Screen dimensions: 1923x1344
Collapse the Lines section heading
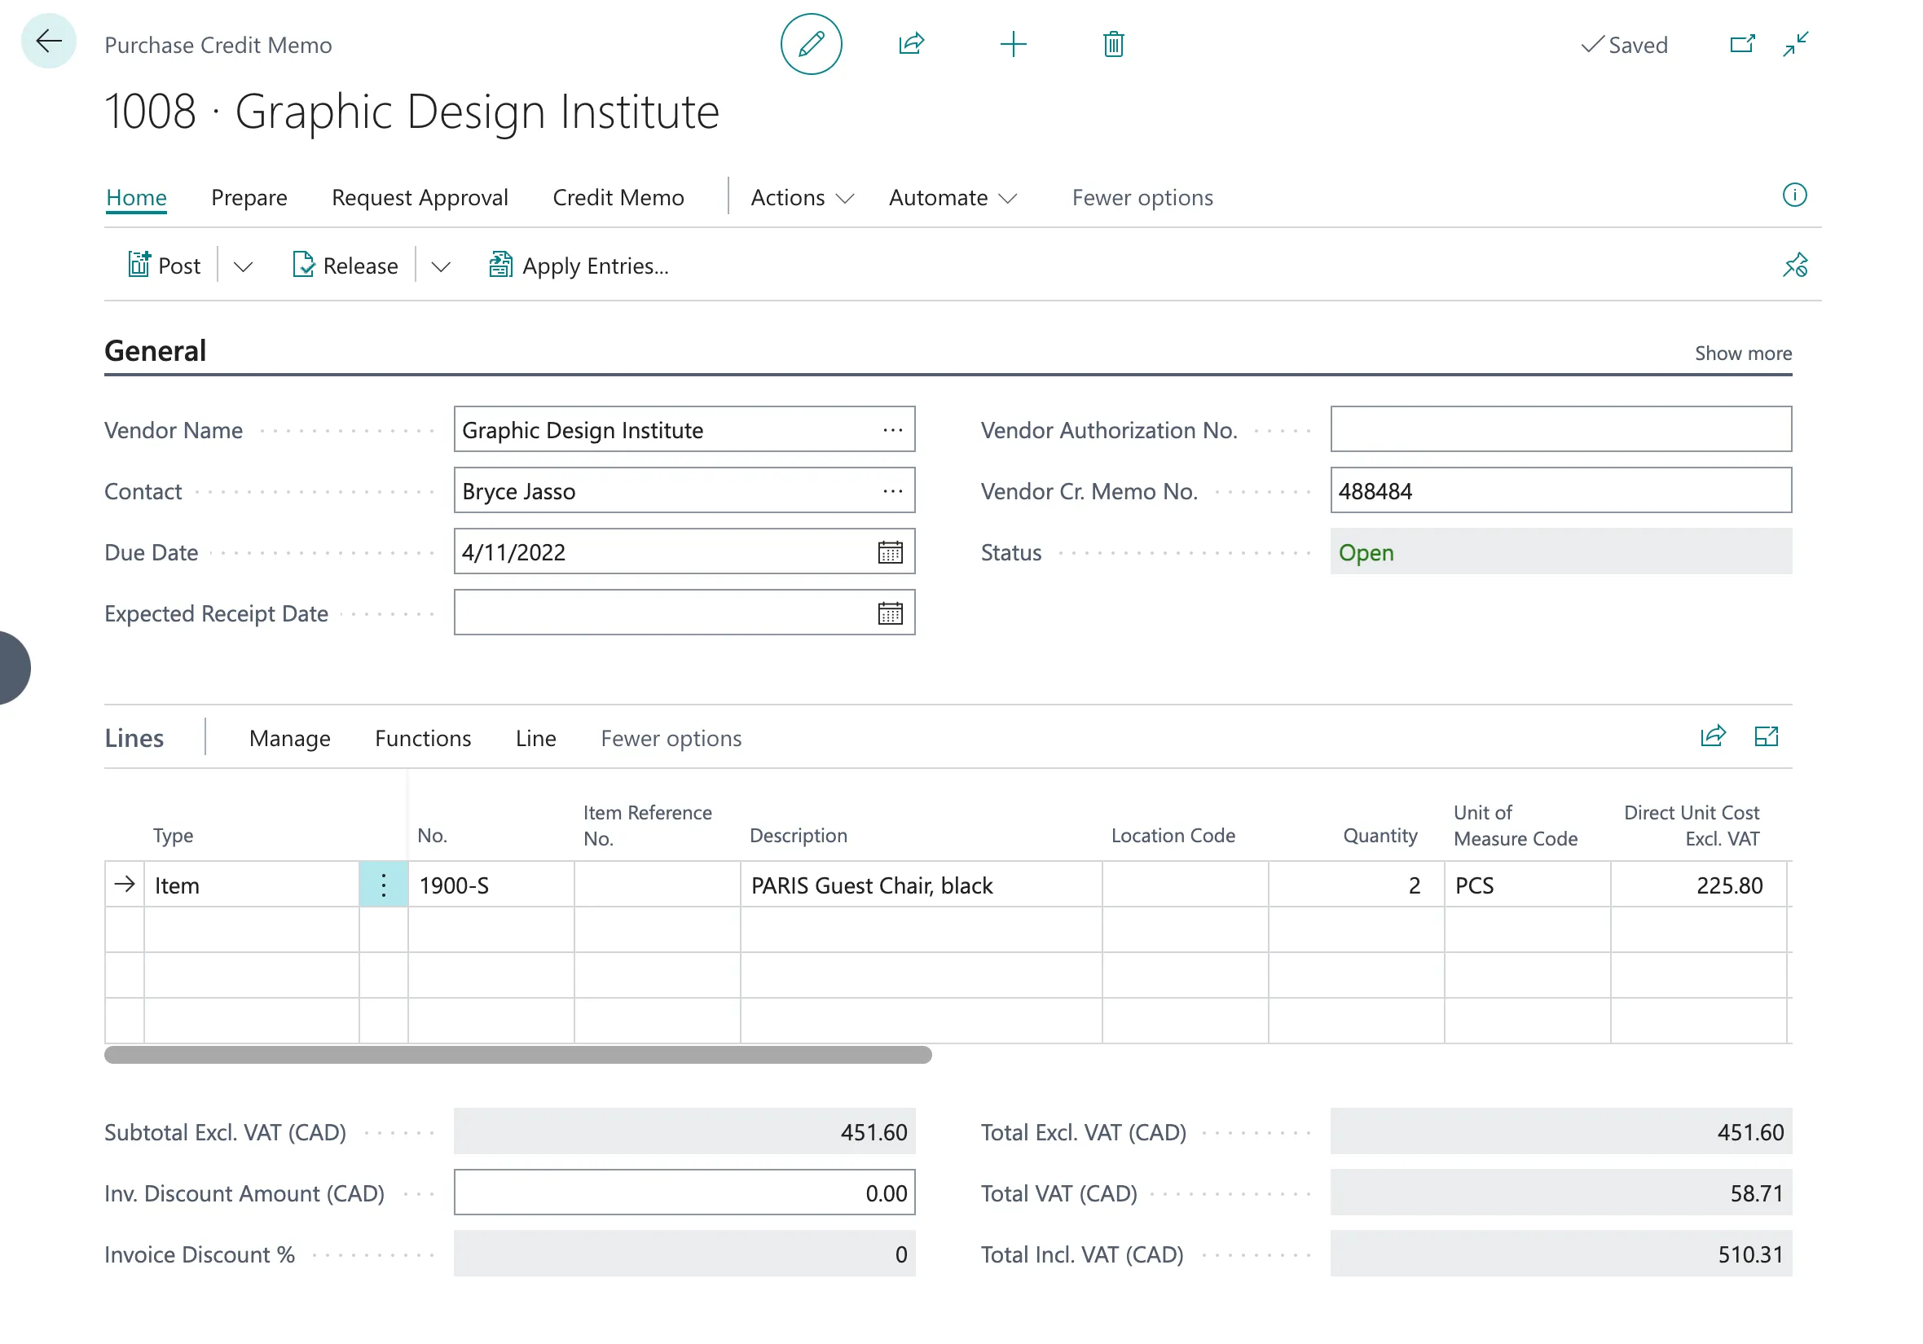[x=134, y=739]
